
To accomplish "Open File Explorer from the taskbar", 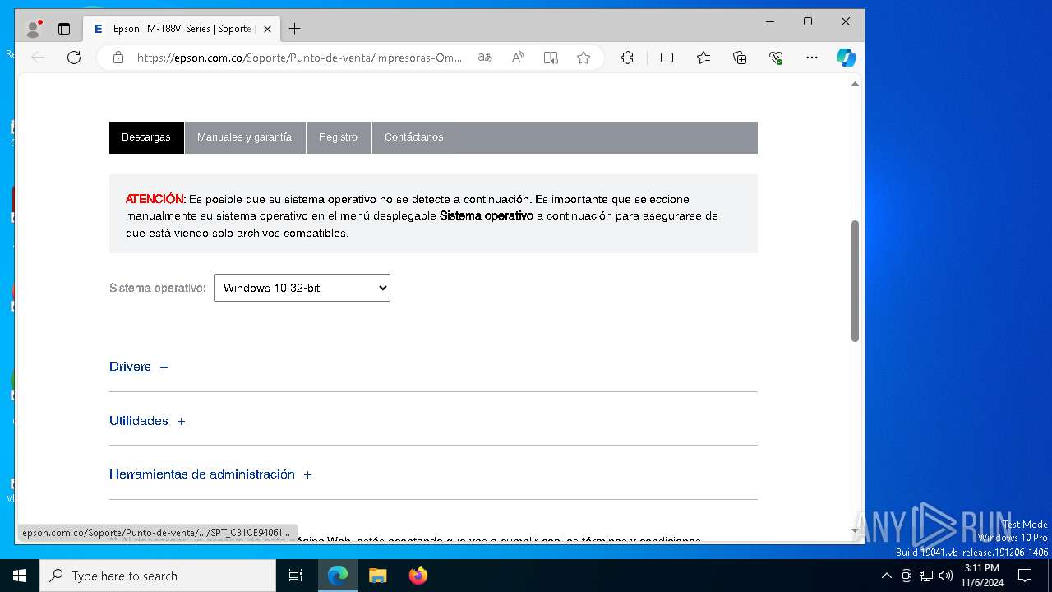I will pyautogui.click(x=378, y=576).
